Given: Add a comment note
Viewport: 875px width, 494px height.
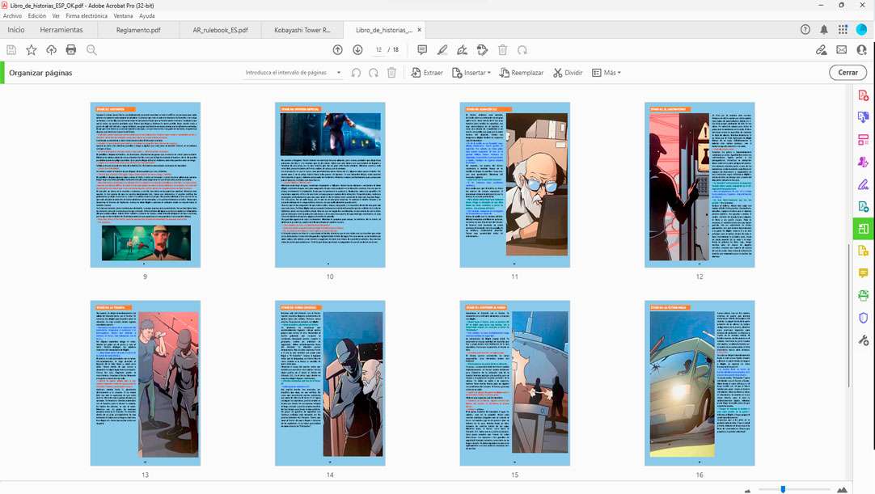Looking at the screenshot, I should 422,50.
